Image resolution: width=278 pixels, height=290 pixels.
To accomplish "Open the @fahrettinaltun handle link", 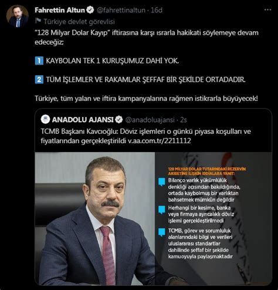I will click(x=121, y=10).
